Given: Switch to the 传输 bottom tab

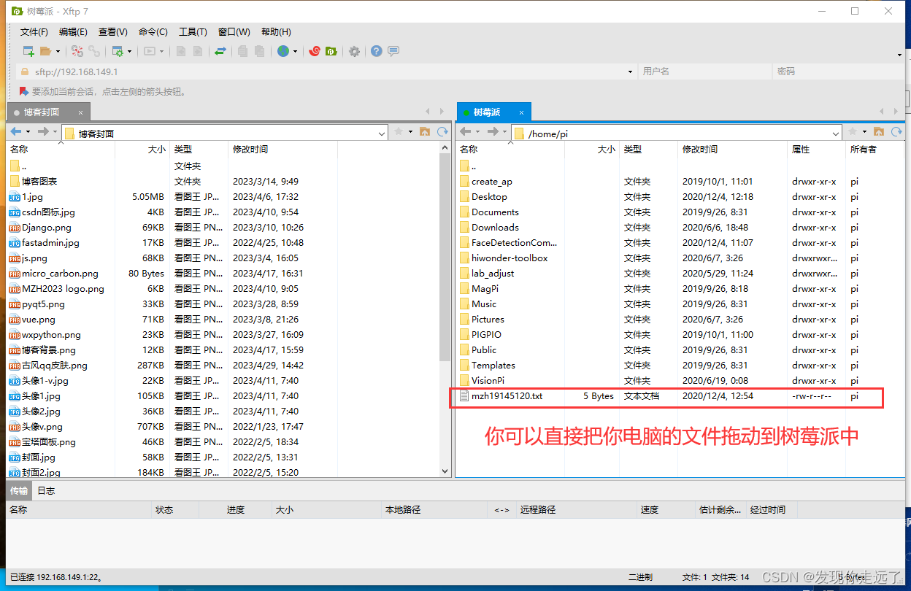Looking at the screenshot, I should pos(19,490).
